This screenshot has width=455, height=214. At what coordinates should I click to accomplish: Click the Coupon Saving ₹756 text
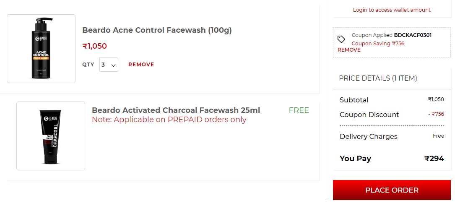coord(378,44)
